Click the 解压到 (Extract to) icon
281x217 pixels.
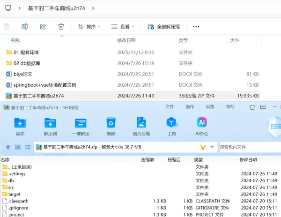click(x=50, y=123)
